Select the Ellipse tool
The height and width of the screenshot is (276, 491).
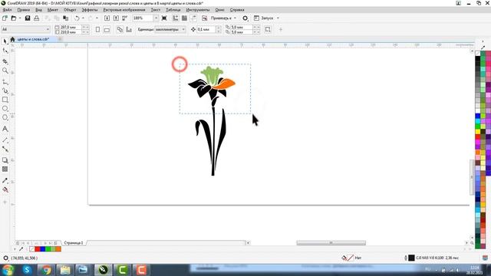click(5, 109)
